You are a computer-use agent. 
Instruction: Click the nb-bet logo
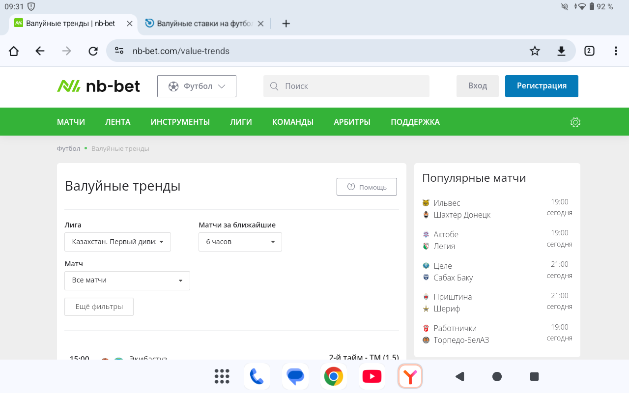click(x=98, y=86)
